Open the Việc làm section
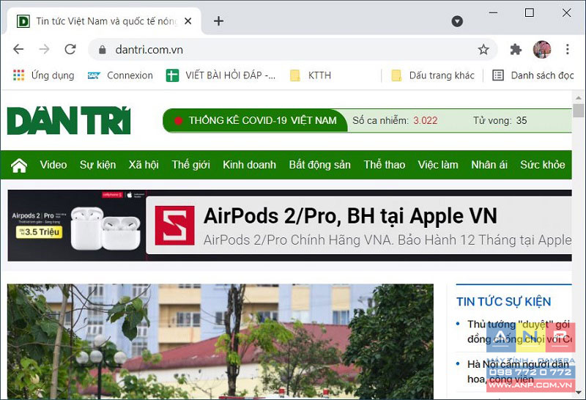586x400 pixels. (438, 165)
